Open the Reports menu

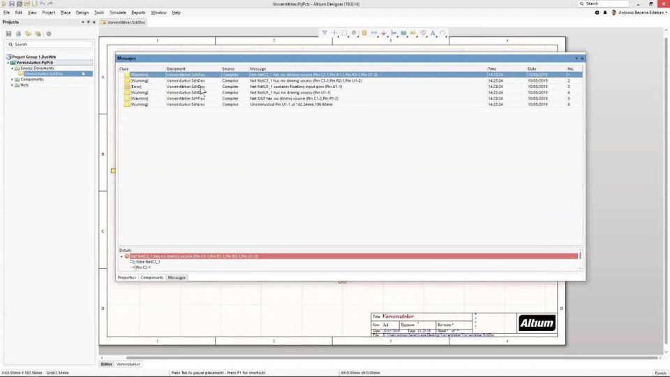pos(138,13)
